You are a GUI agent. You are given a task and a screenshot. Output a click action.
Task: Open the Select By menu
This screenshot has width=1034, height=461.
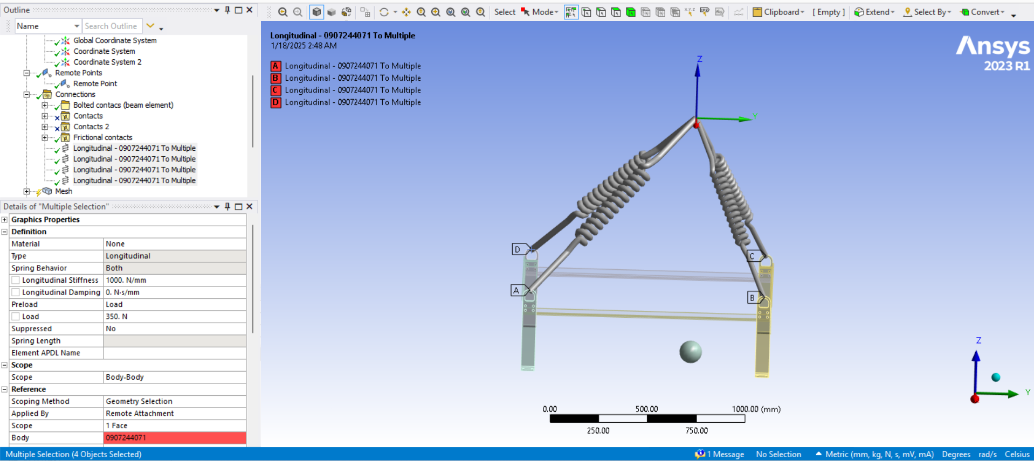point(927,12)
